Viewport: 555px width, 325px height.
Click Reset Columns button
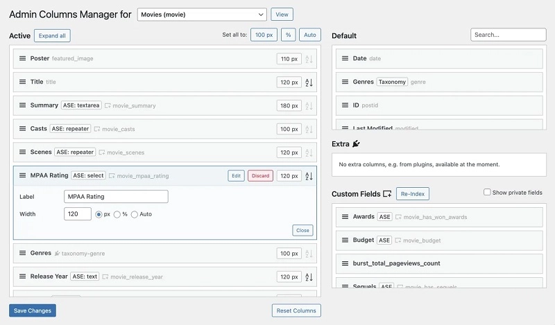point(296,310)
